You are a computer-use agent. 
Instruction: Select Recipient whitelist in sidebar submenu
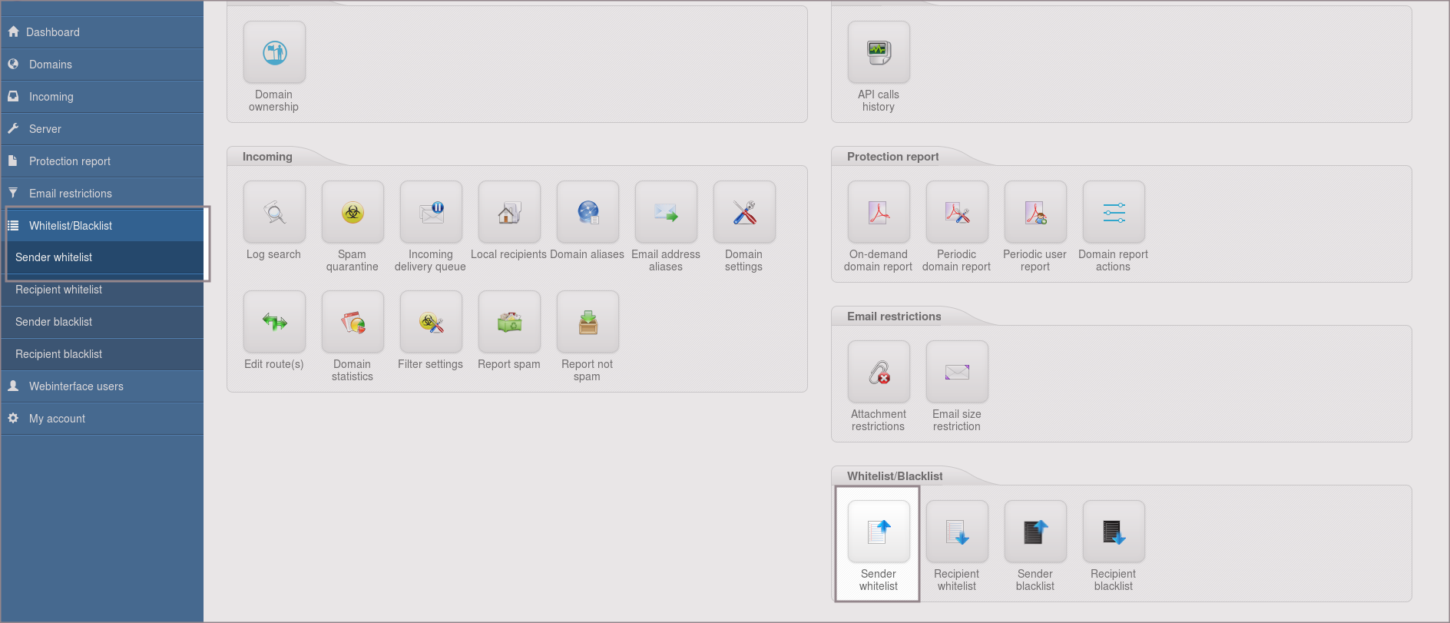pos(59,290)
